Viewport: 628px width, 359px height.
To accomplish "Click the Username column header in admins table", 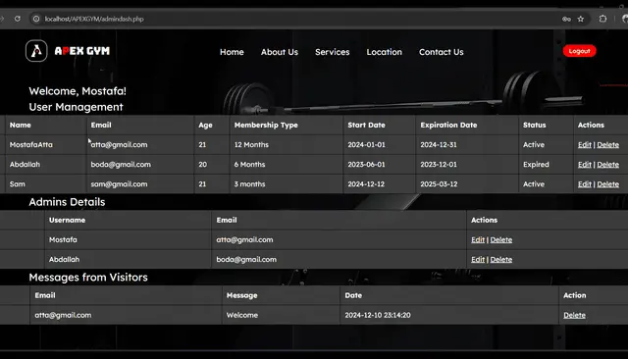I will [67, 220].
